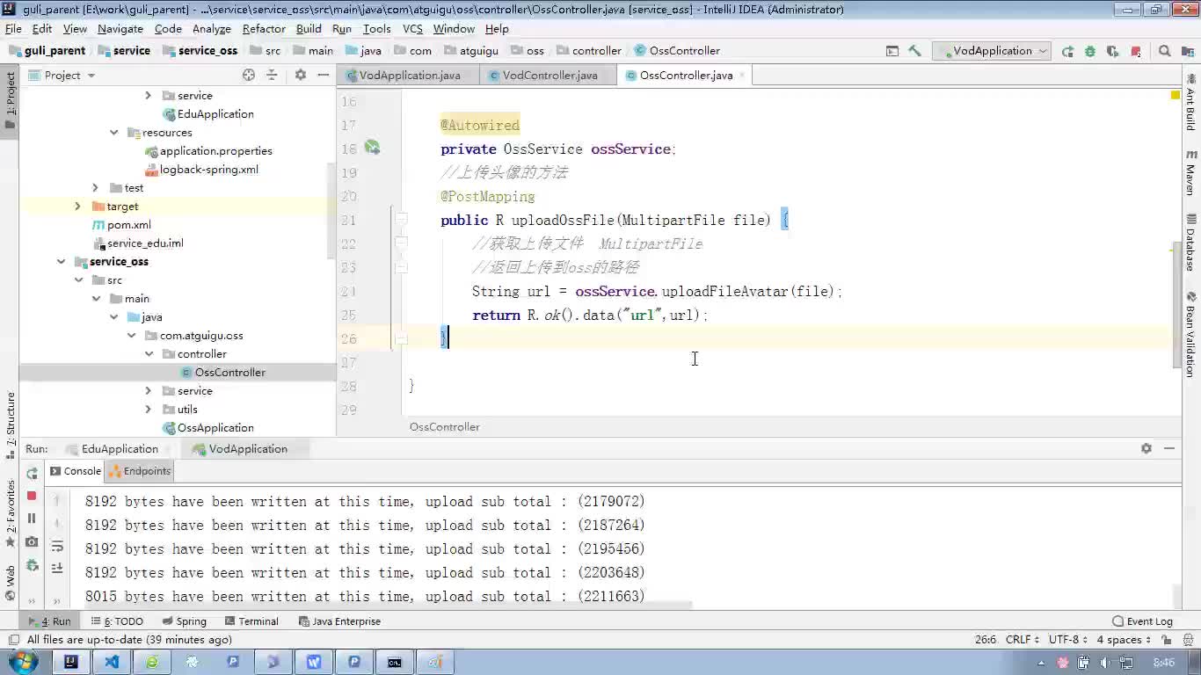Click the UTF-8 encoding selector
Screen dimensions: 1201x675
click(1067, 640)
